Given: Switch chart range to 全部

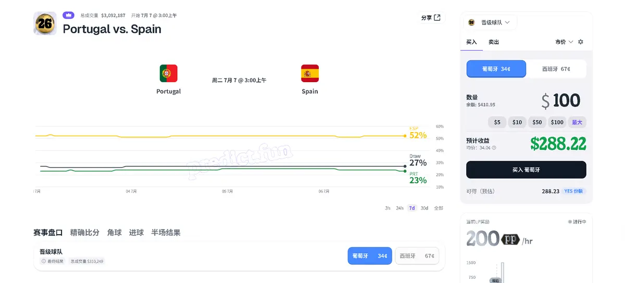Looking at the screenshot, I should [x=439, y=208].
